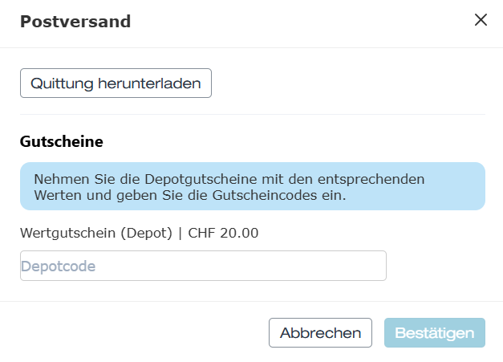Screen dimensions: 503x362
Task: Click the Gutscheine section heading
Action: pos(62,141)
